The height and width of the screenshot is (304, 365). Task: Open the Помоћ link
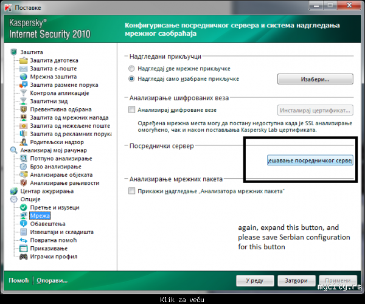(x=19, y=280)
